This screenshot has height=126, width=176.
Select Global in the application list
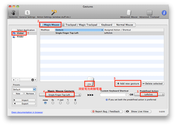click(x=24, y=33)
